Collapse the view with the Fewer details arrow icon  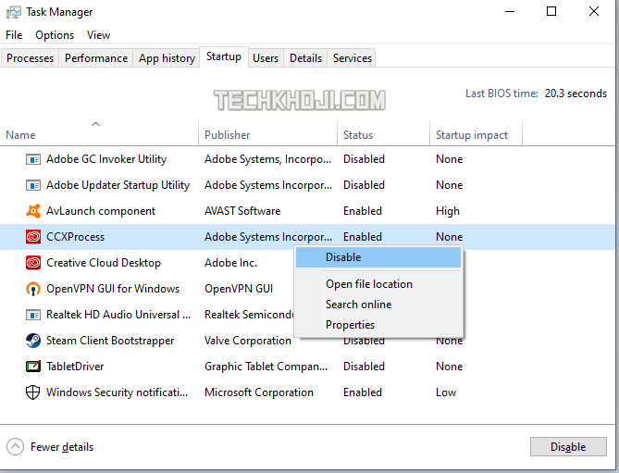pos(15,447)
